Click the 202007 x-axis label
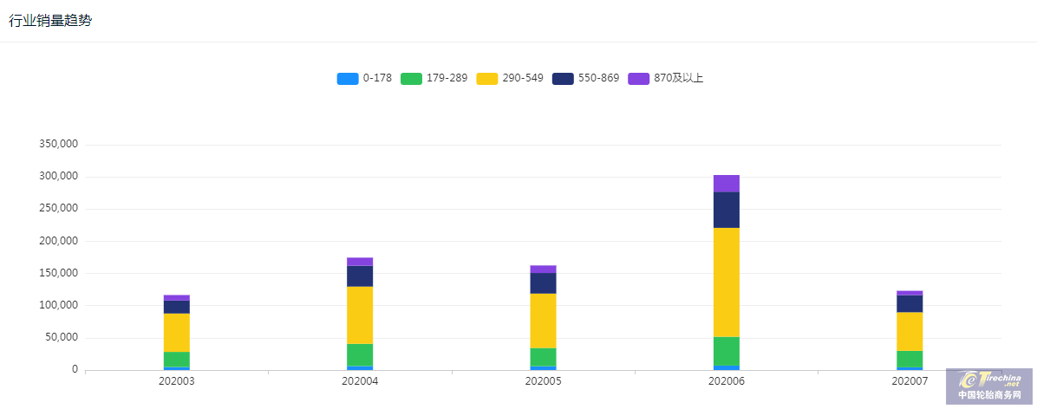The image size is (1037, 409). pos(910,381)
